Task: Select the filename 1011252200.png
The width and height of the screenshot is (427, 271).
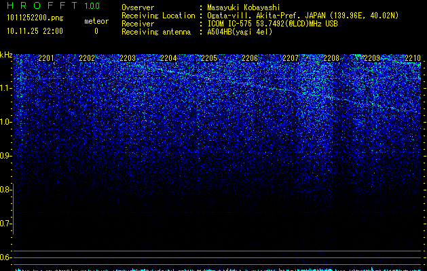Action: coord(35,18)
